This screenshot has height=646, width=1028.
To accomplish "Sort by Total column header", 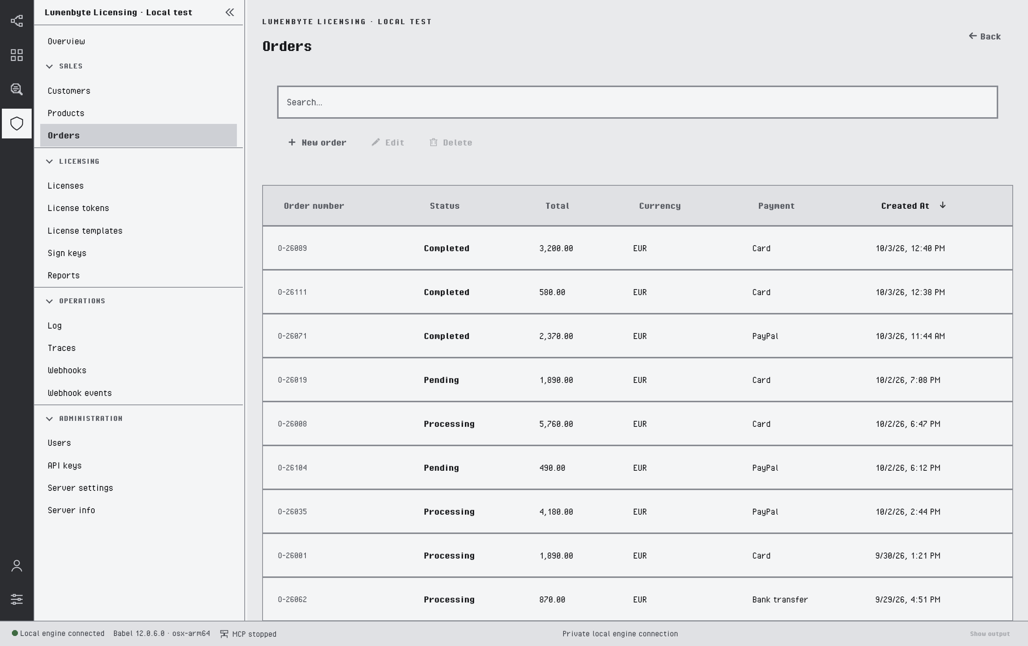I will (x=557, y=206).
